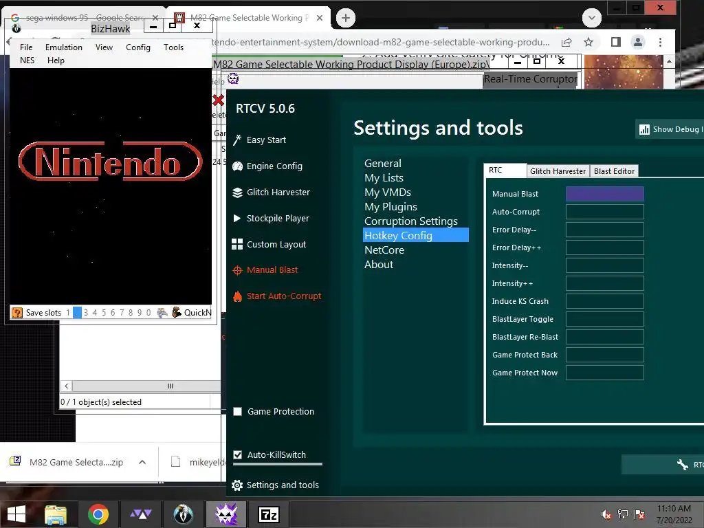Select My Lists in the settings list
Screen dimensions: 704x528
pyautogui.click(x=384, y=178)
